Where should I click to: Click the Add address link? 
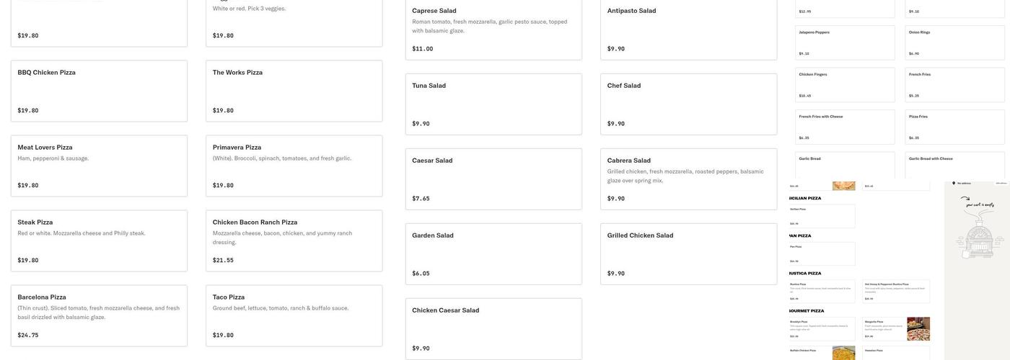[1001, 183]
